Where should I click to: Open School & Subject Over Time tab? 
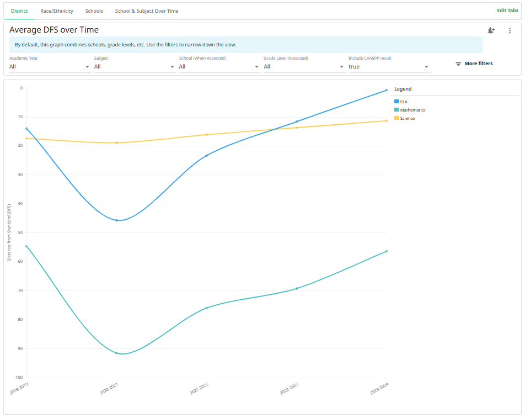[x=147, y=11]
